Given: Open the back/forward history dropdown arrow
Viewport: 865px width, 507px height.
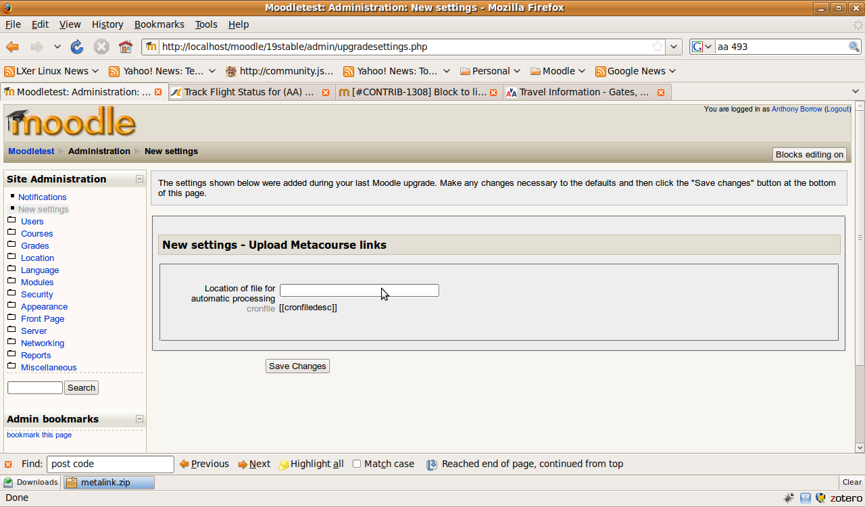Looking at the screenshot, I should [x=57, y=47].
